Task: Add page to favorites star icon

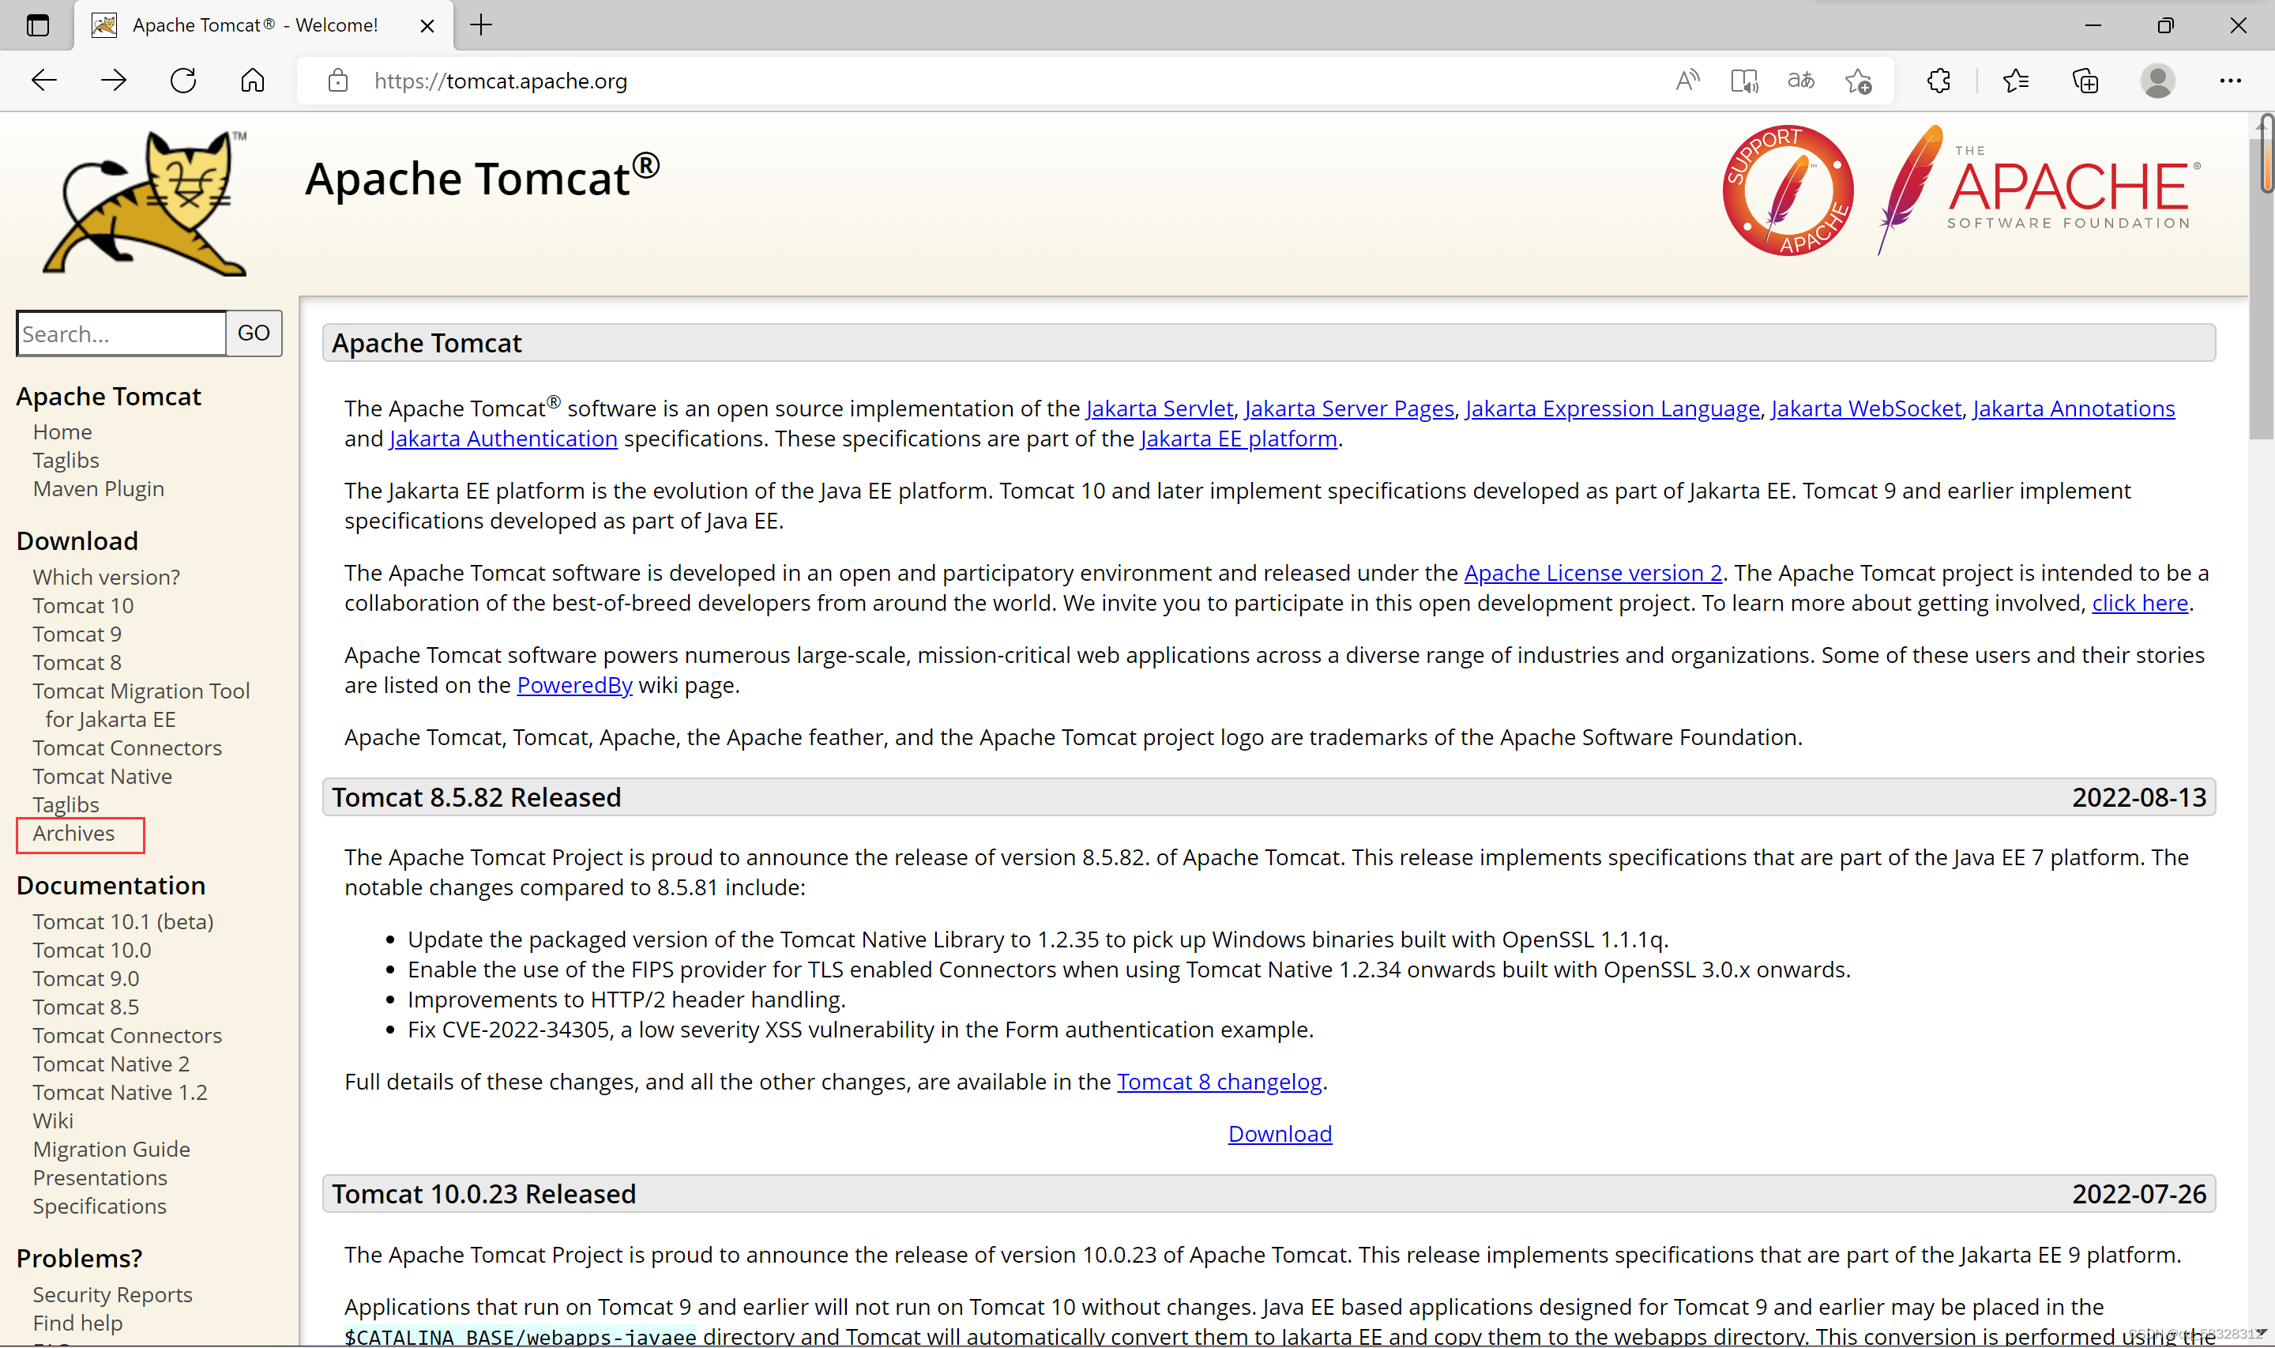Action: pos(1858,81)
